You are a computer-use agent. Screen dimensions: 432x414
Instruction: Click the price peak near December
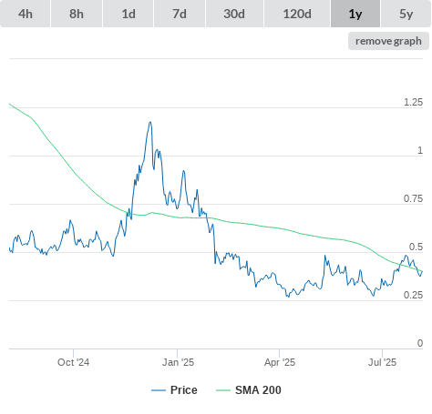(149, 123)
